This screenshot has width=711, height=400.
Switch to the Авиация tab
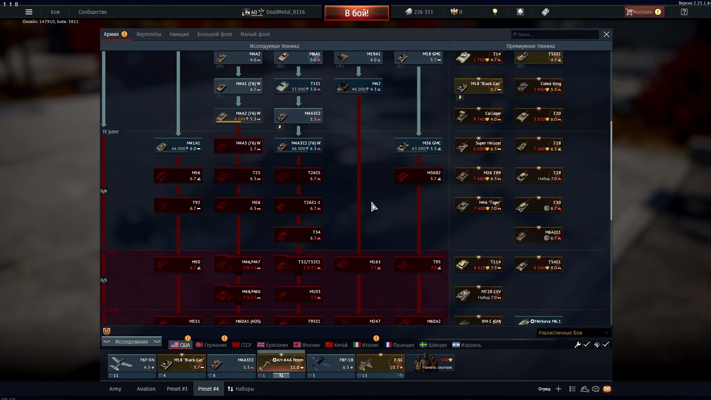[x=179, y=34]
